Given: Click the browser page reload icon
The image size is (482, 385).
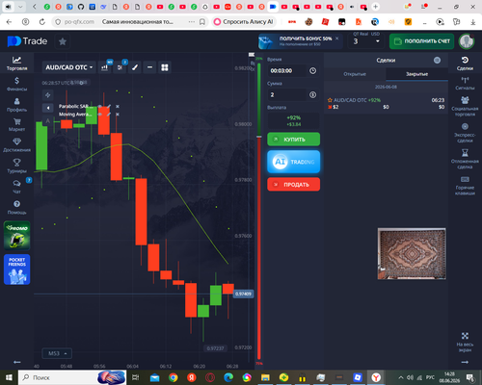Looking at the screenshot, I should pyautogui.click(x=41, y=21).
